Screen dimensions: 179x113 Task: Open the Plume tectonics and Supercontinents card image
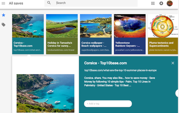pyautogui.click(x=163, y=26)
